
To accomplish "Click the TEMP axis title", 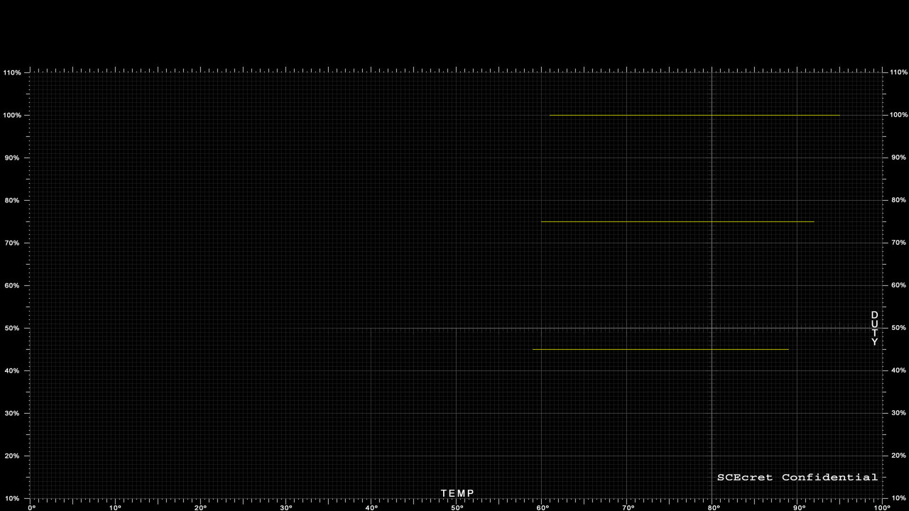I will pos(457,493).
